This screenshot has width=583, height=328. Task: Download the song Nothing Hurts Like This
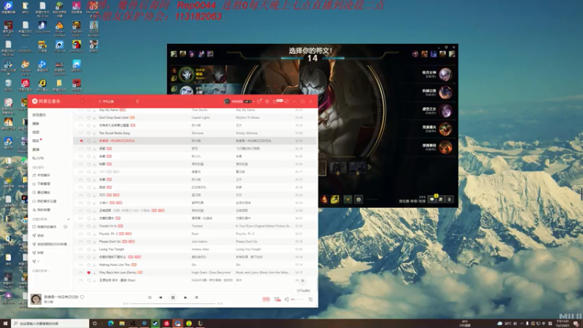95,265
